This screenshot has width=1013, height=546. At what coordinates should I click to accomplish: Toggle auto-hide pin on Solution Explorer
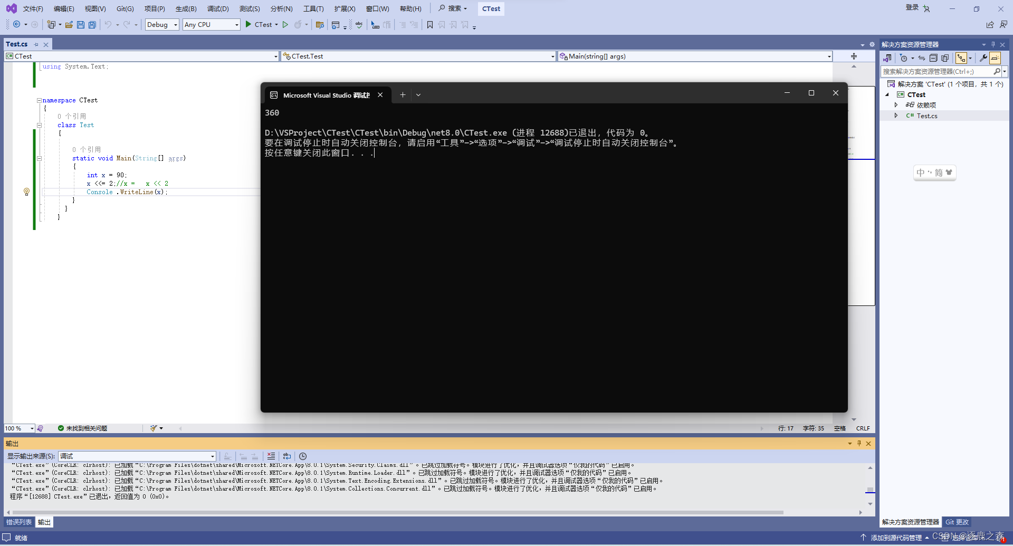pos(993,44)
